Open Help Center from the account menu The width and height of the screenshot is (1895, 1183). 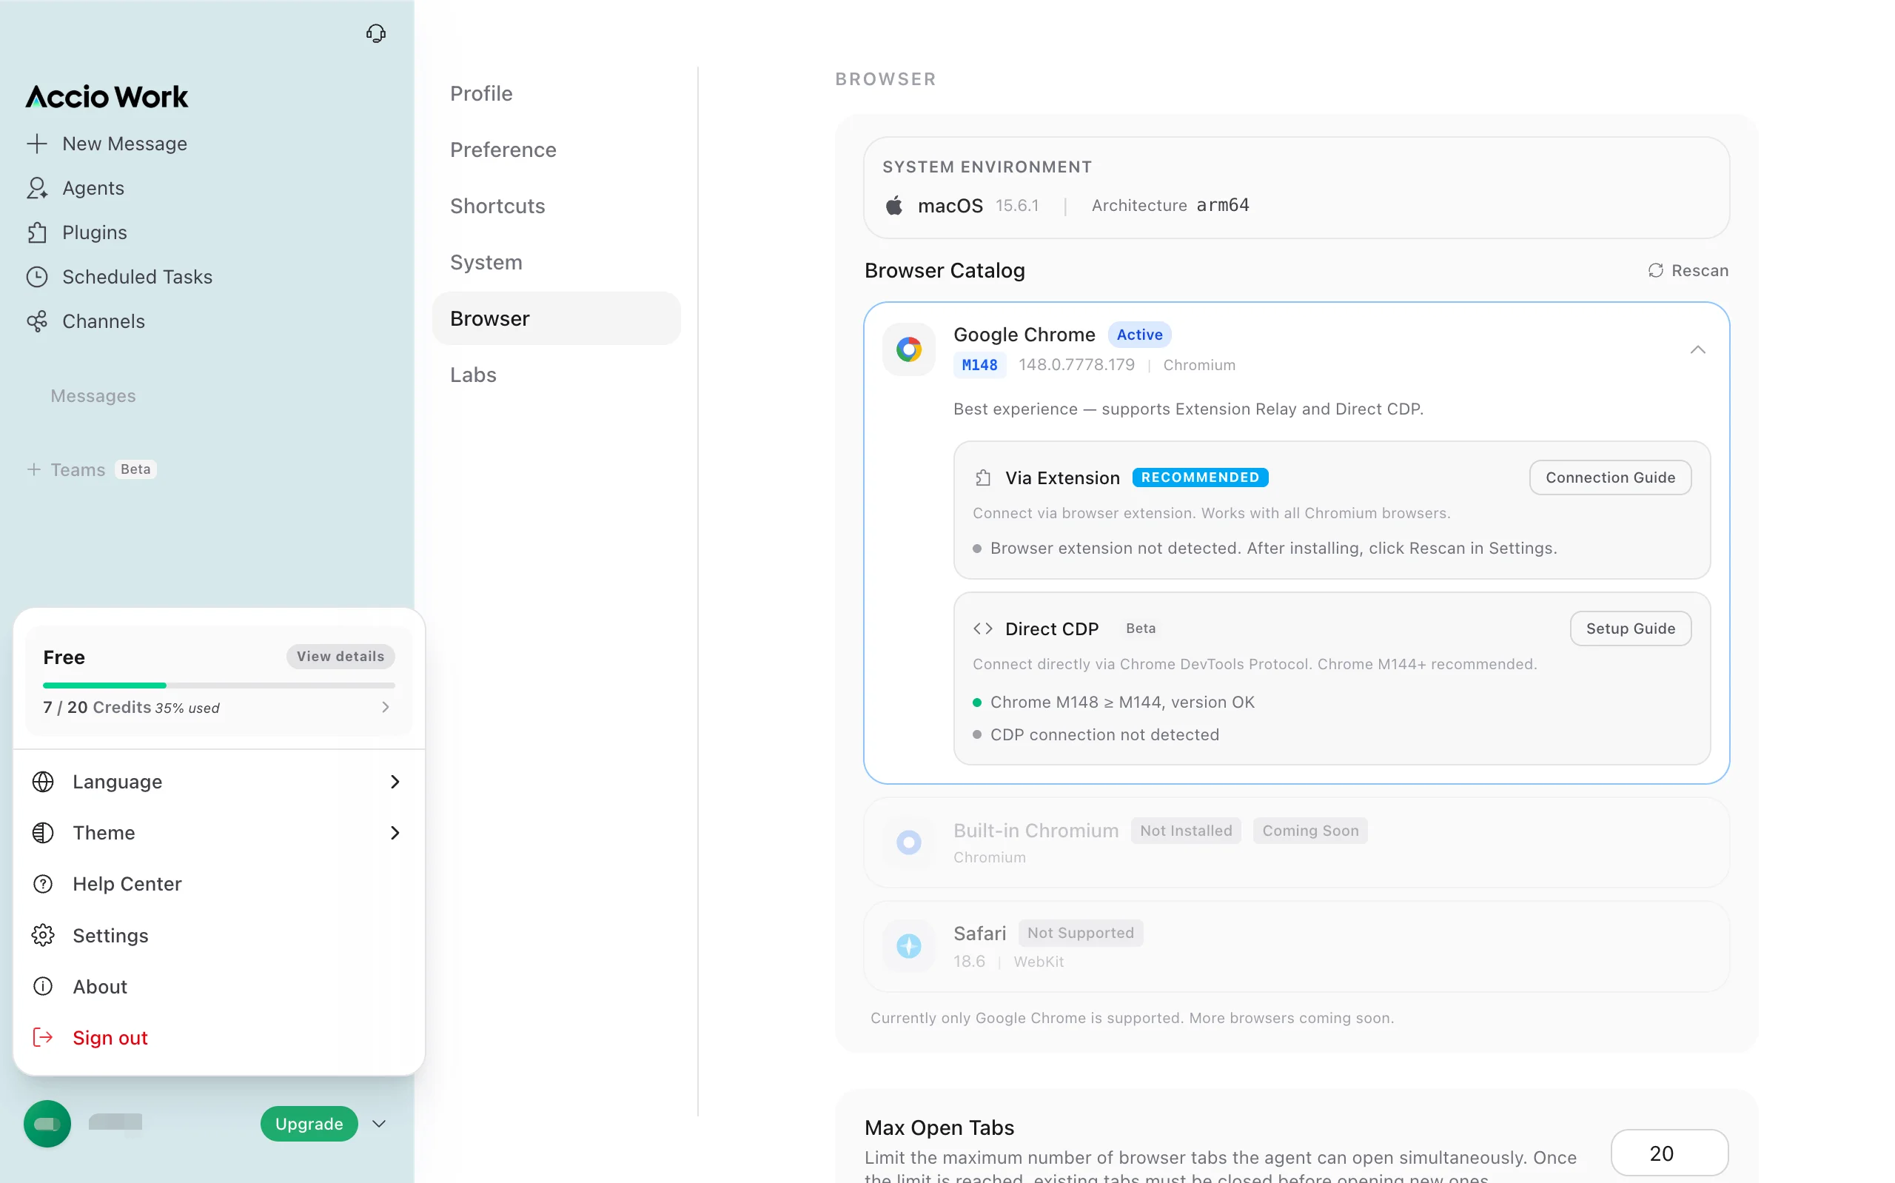coord(219,884)
